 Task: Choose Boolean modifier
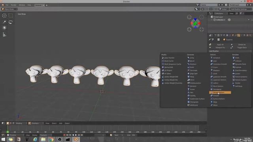(192, 64)
